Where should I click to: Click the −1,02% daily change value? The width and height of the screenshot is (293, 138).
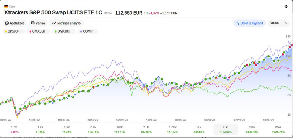point(154,13)
